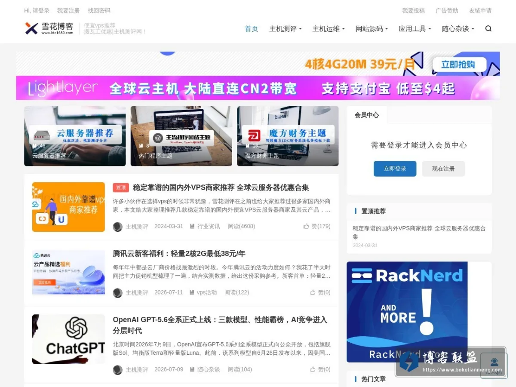
Task: Open 我要投稿 link
Action: [x=413, y=11]
